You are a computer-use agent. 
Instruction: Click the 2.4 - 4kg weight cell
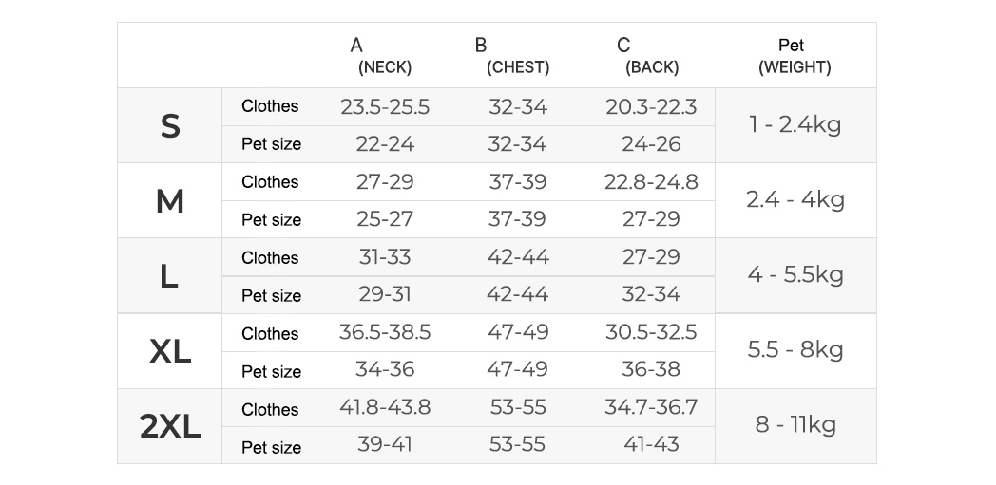click(x=795, y=199)
